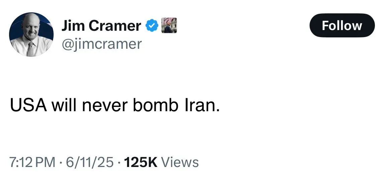Select the tweet text about Iran
392x180 pixels.
pyautogui.click(x=115, y=105)
